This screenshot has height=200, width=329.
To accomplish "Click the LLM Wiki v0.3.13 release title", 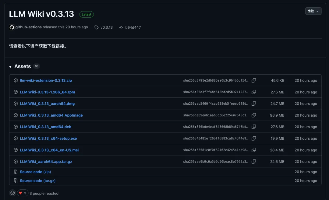I will click(41, 14).
